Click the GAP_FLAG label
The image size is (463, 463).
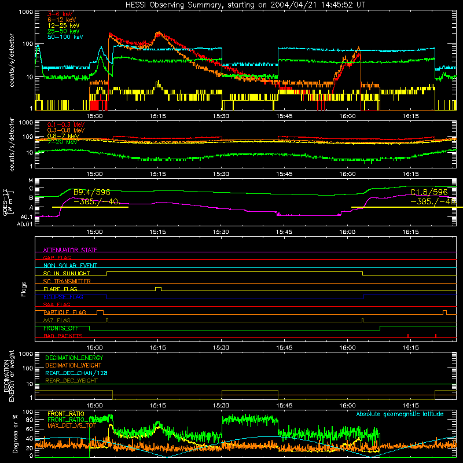(x=57, y=258)
